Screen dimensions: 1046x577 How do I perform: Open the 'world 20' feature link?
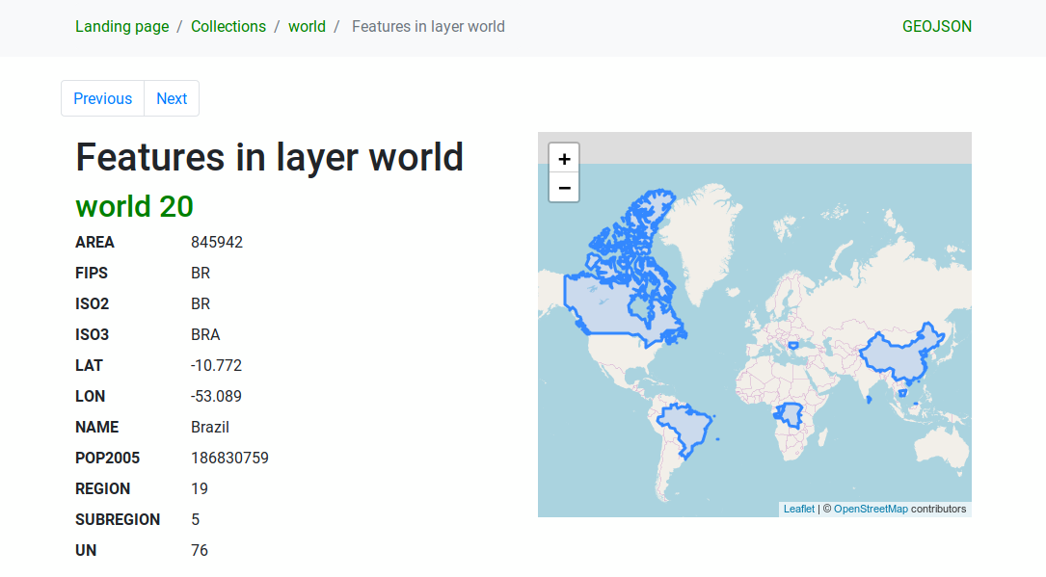coord(134,206)
